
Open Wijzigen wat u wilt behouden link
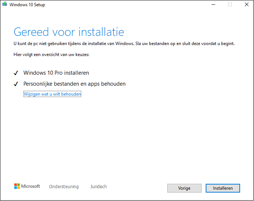click(52, 94)
